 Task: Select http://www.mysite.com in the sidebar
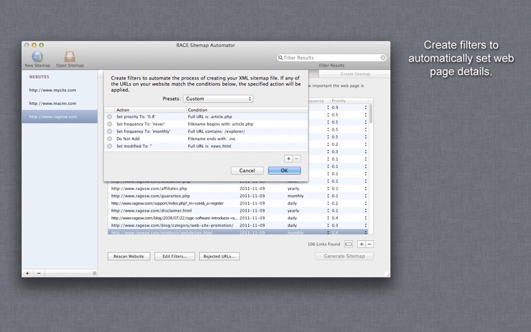52,90
